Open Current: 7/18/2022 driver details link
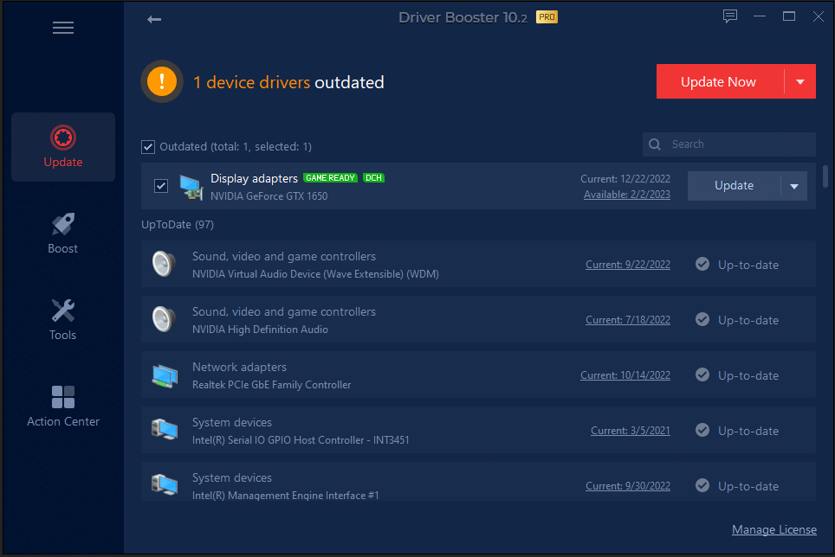 pyautogui.click(x=628, y=320)
